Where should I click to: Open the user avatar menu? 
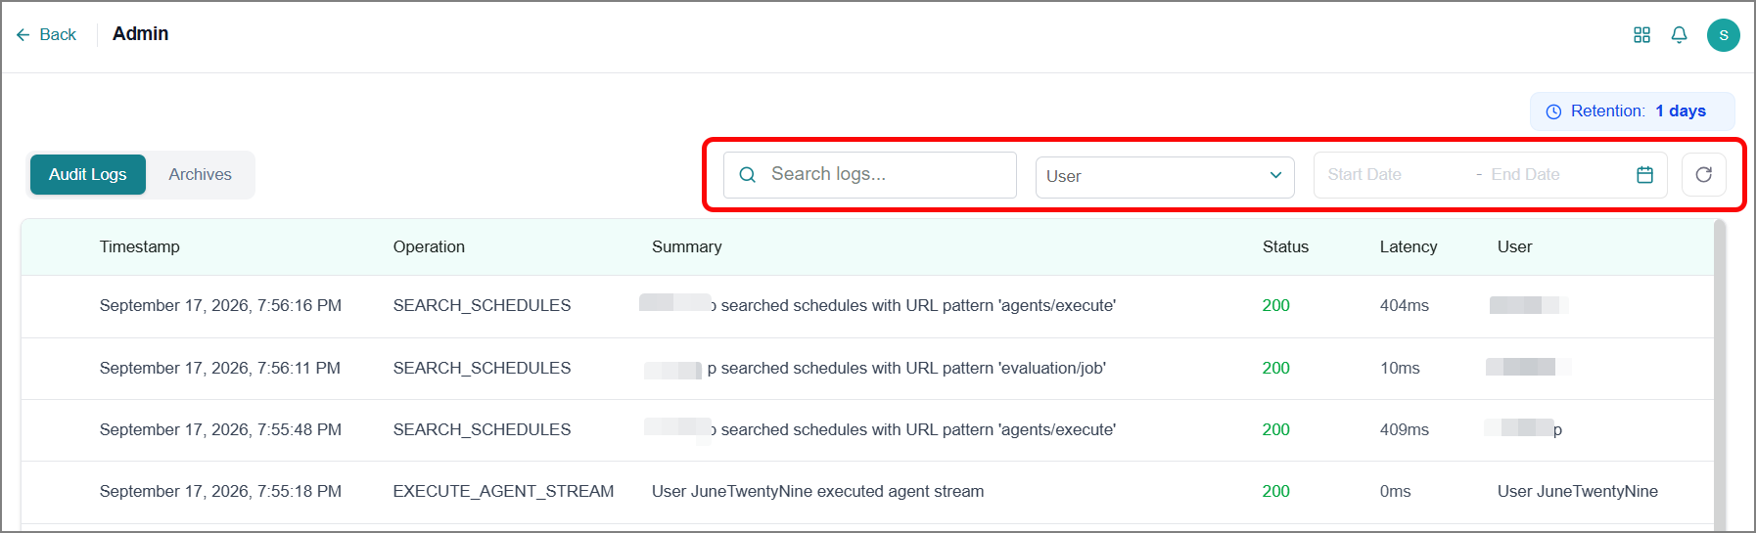tap(1724, 35)
